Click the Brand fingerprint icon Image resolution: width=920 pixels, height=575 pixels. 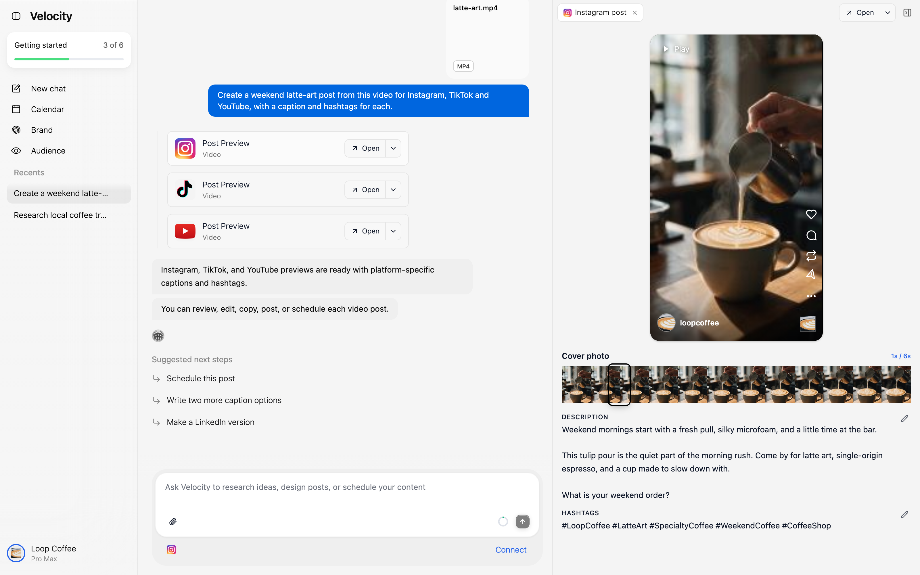(x=16, y=130)
